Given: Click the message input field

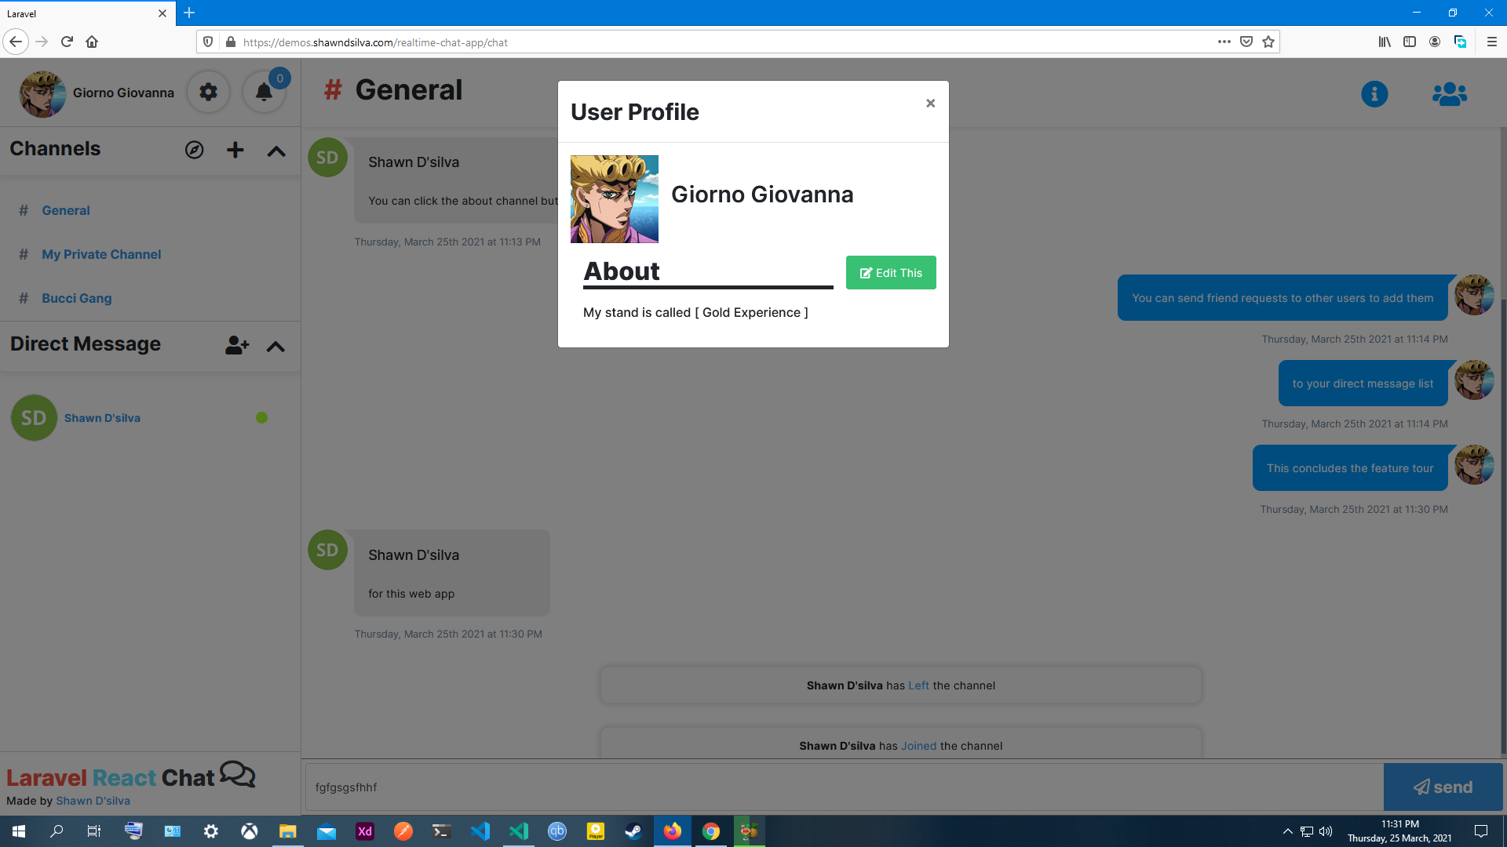Looking at the screenshot, I should click(x=844, y=787).
